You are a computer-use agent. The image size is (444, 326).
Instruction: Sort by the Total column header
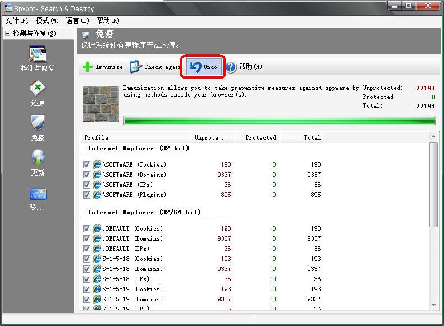[x=302, y=137]
